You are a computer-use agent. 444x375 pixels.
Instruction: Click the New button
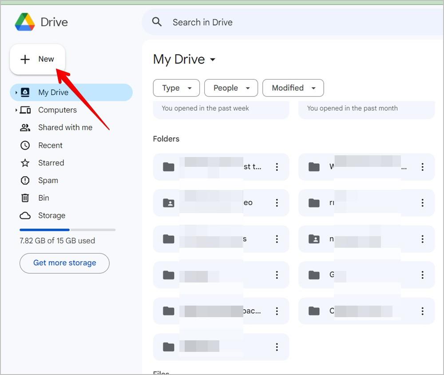point(37,59)
